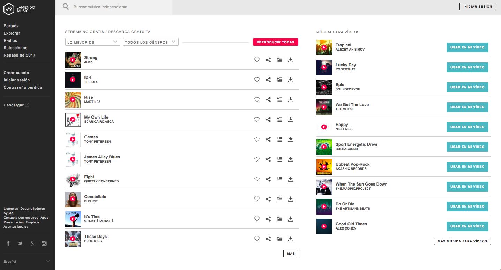The height and width of the screenshot is (270, 501).
Task: Share My Own Life
Action: click(x=268, y=120)
